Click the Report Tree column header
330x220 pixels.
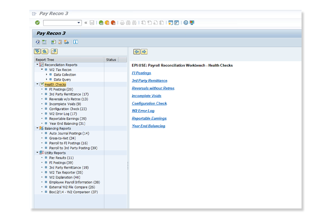pos(69,60)
